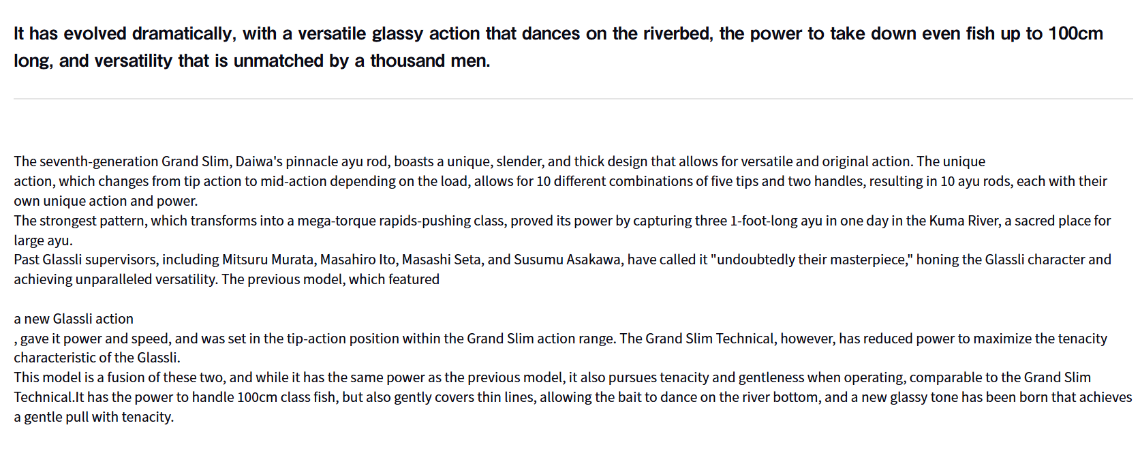Click the name "Masahiro Ito"

click(358, 260)
